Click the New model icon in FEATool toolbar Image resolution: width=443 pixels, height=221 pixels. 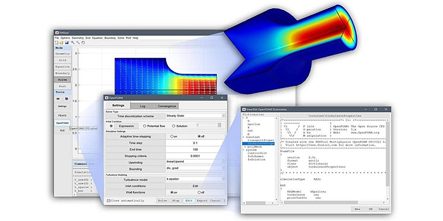coord(57,43)
